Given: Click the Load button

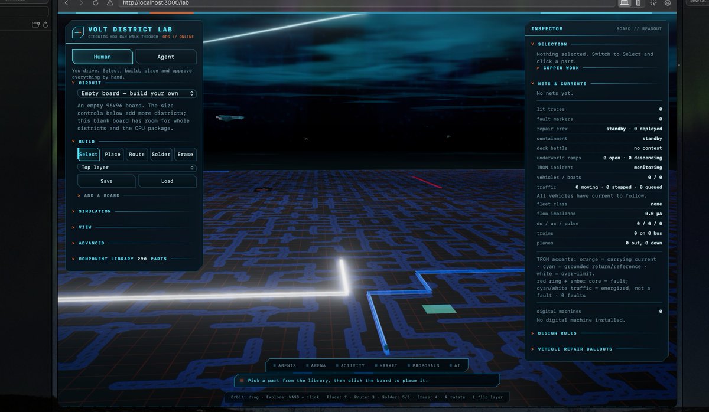Looking at the screenshot, I should tap(167, 181).
